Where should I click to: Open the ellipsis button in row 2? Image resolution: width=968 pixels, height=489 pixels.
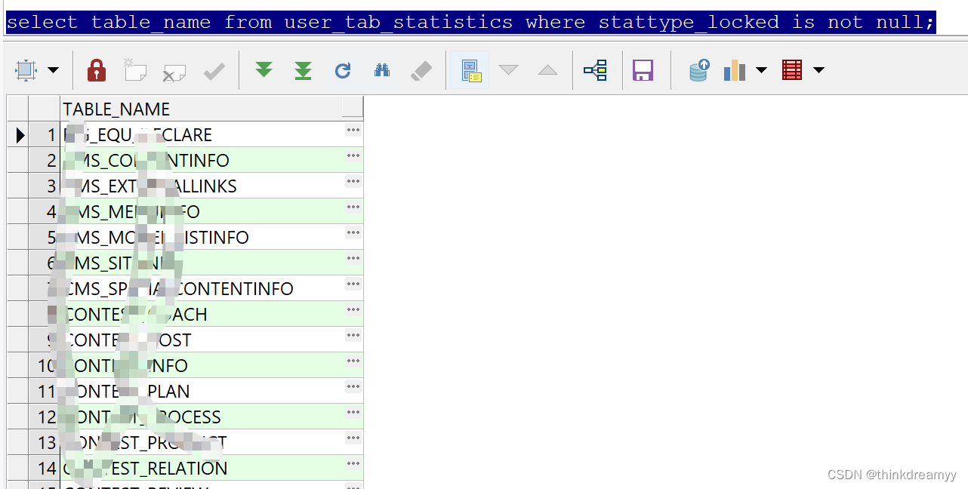click(x=353, y=156)
